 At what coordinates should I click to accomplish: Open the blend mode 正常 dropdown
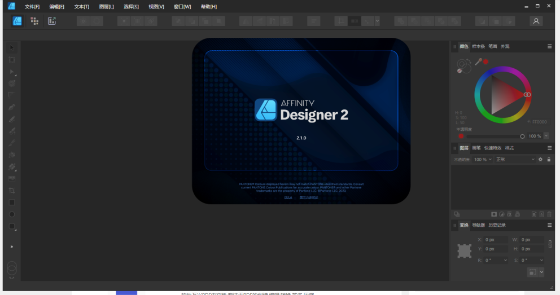[515, 160]
